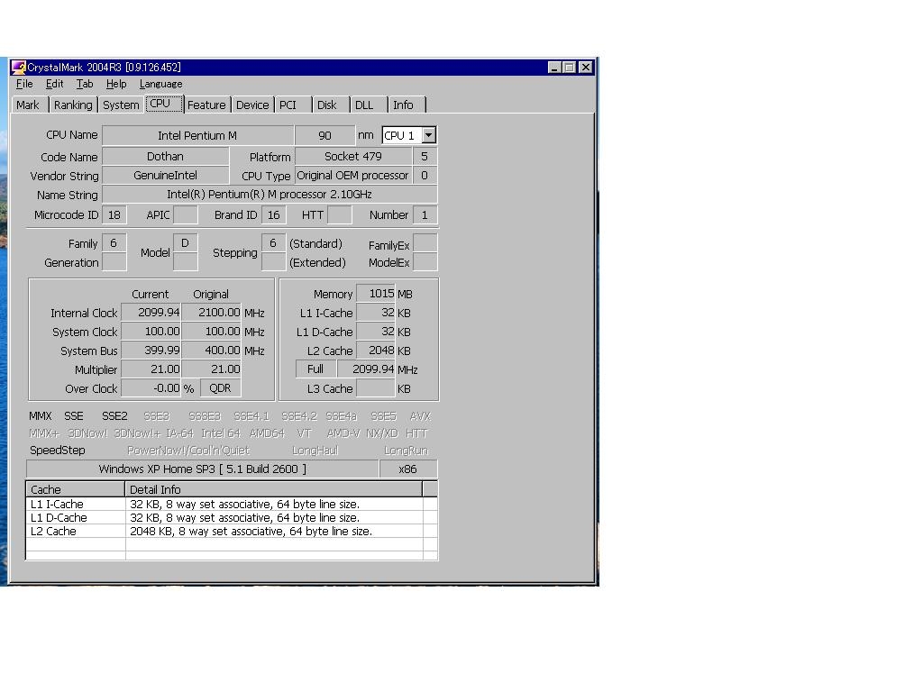The height and width of the screenshot is (692, 923).
Task: Select the L2 Cache row in list
Action: pos(232,532)
